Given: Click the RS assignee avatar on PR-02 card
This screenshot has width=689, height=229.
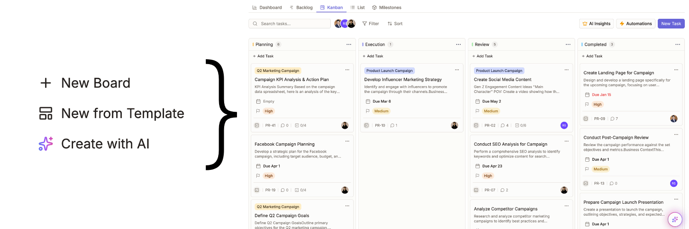Looking at the screenshot, I should (564, 125).
